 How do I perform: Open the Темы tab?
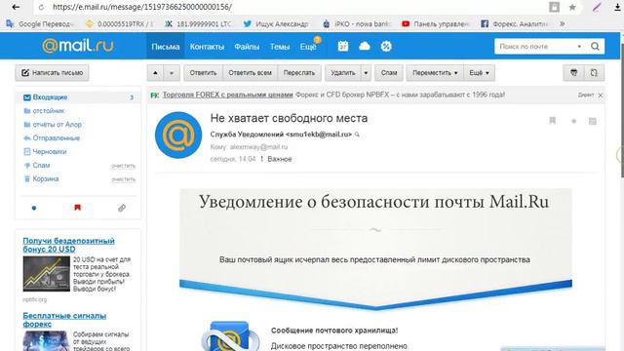280,47
